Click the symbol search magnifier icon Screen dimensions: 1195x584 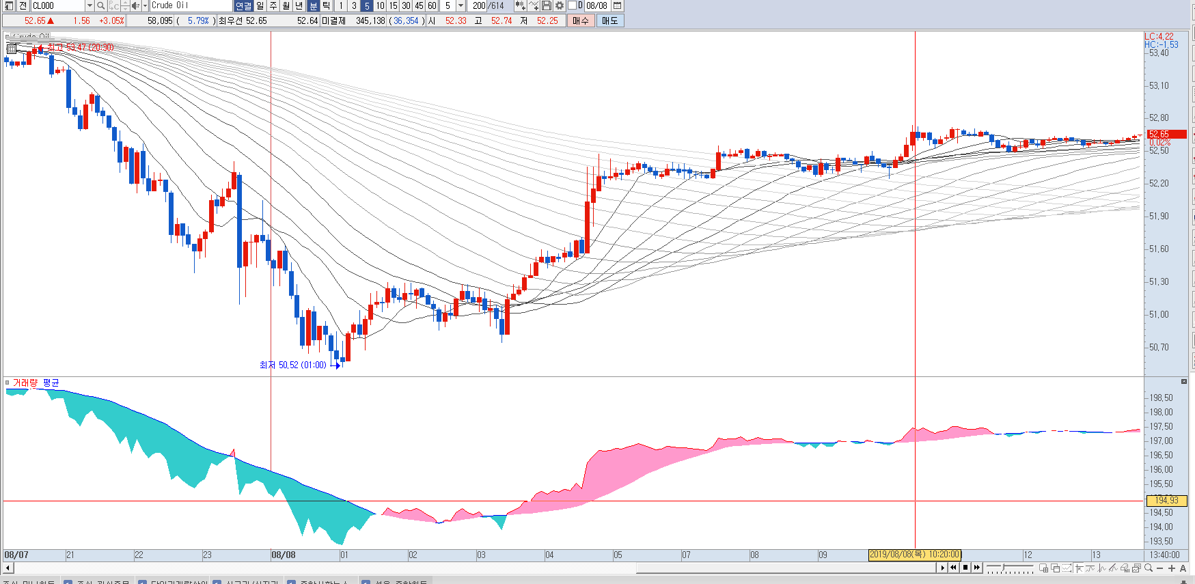tap(100, 5)
